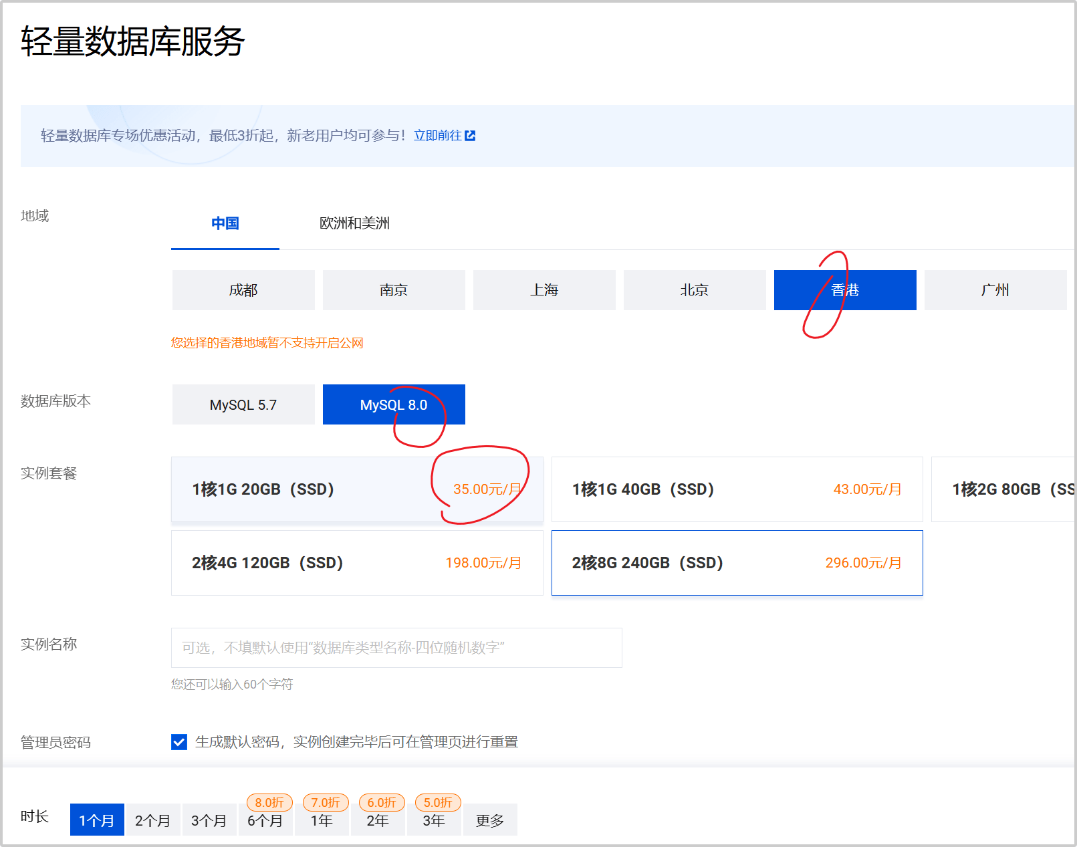Set duration to 1年
1077x847 pixels.
point(321,820)
